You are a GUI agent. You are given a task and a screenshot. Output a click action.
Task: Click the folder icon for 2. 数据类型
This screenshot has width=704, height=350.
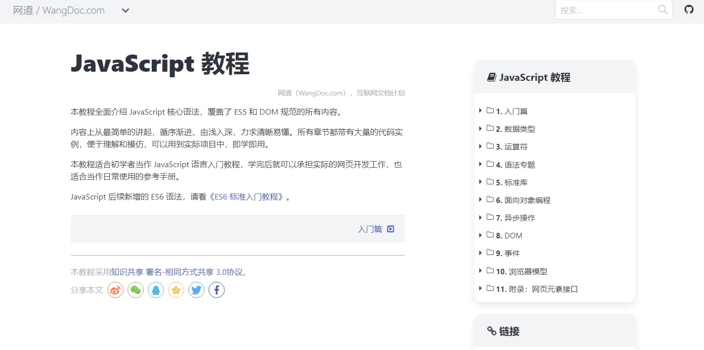(490, 128)
